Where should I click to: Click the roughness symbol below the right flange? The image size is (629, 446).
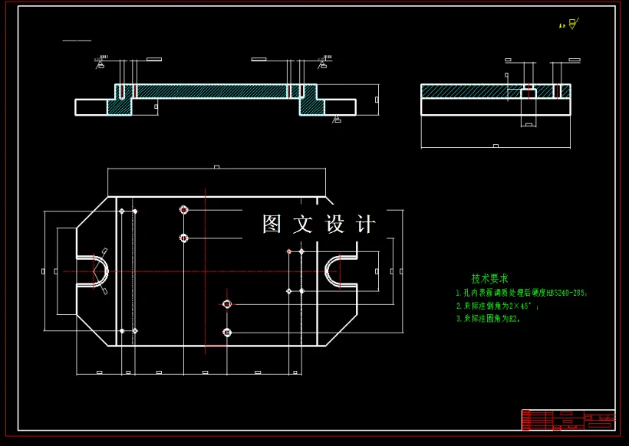pyautogui.click(x=336, y=119)
